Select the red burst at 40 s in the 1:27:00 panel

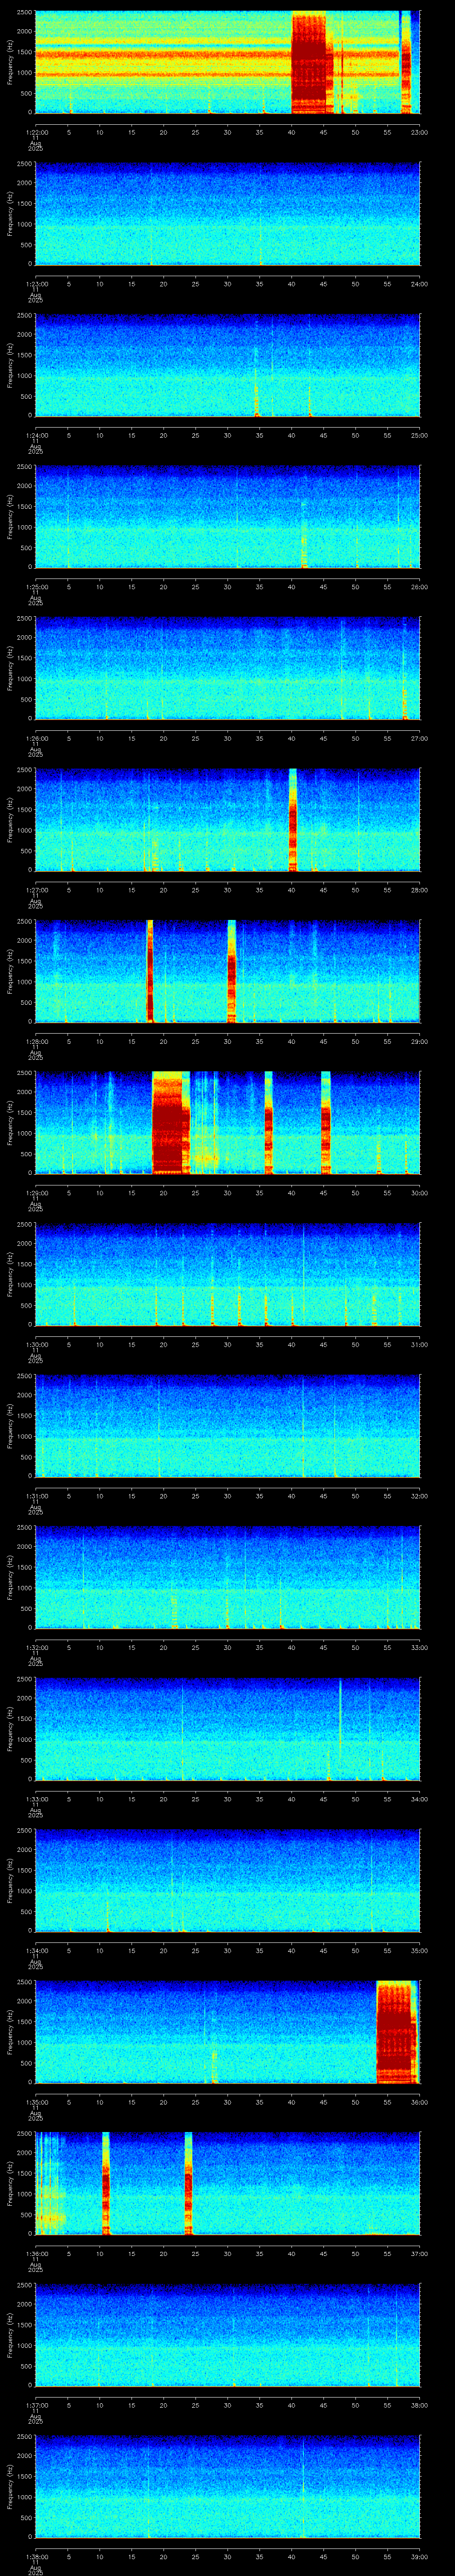[x=292, y=820]
